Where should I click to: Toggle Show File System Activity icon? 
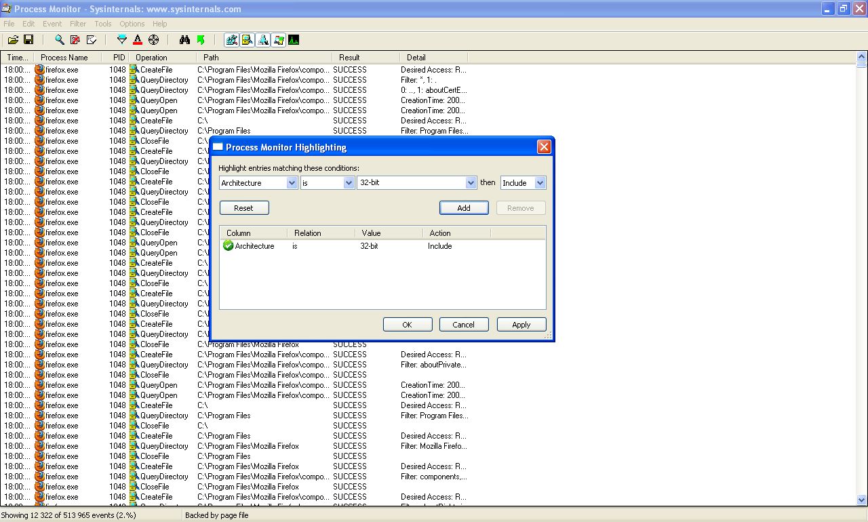click(248, 40)
